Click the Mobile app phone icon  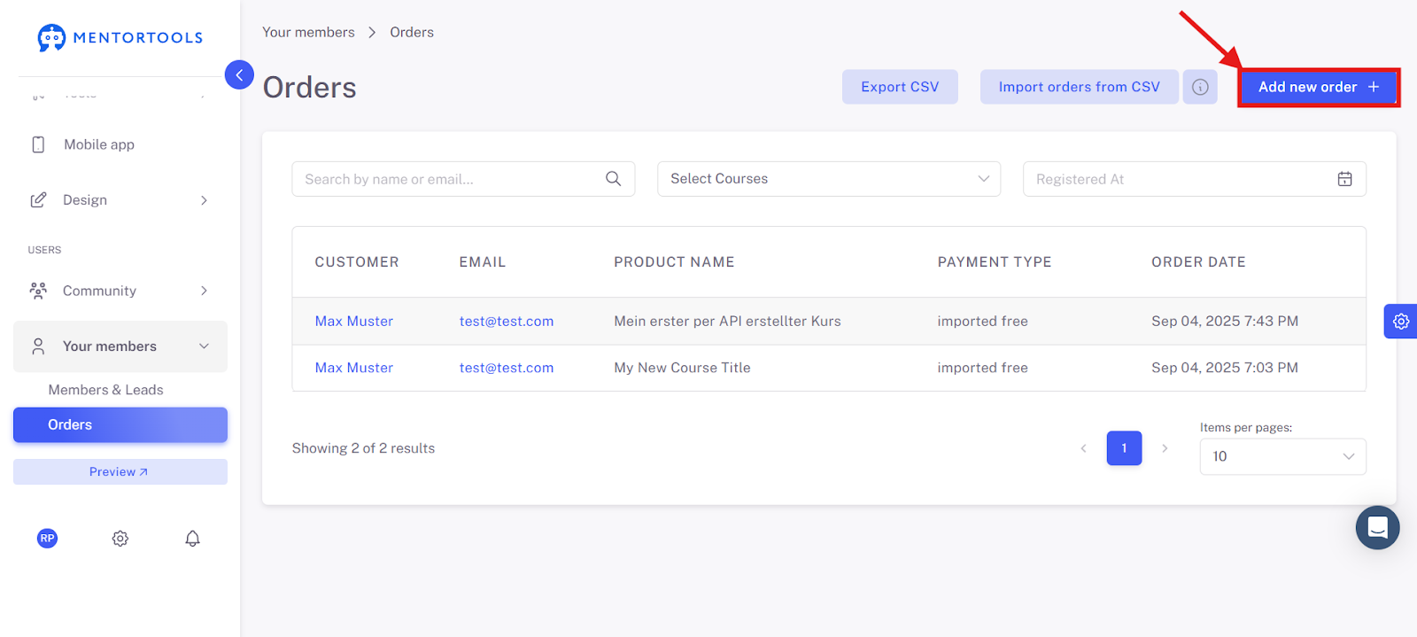tap(38, 144)
